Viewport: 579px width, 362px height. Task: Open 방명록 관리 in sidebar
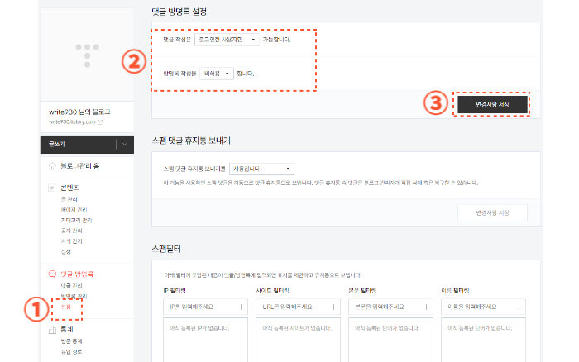point(74,297)
